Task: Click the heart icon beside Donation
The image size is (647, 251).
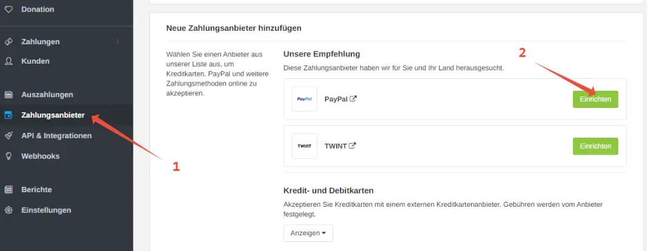Action: (8, 9)
